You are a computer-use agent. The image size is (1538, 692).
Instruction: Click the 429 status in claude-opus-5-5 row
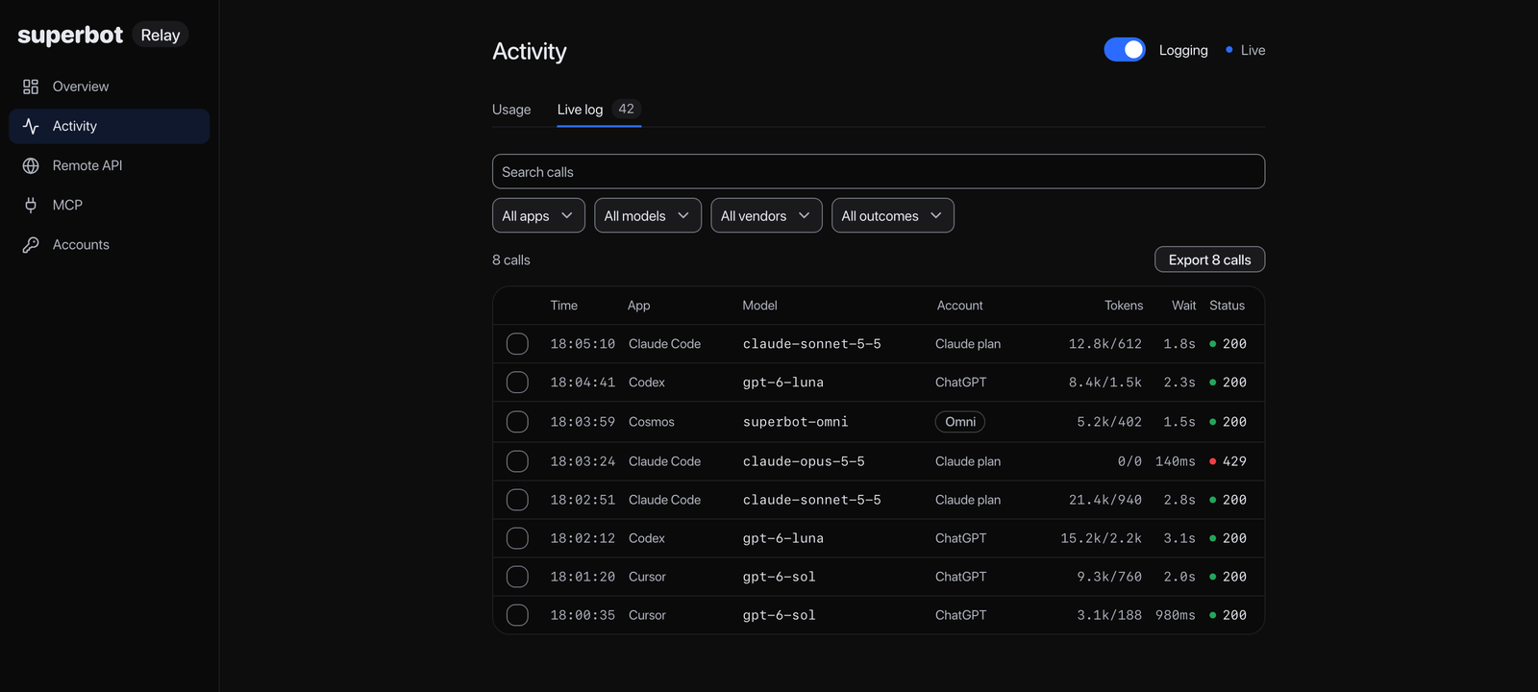point(1228,461)
